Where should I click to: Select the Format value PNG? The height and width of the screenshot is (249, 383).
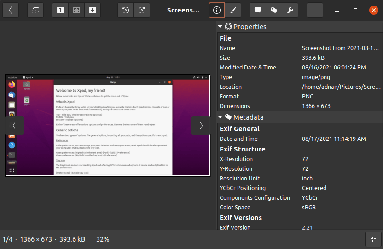[x=308, y=97]
